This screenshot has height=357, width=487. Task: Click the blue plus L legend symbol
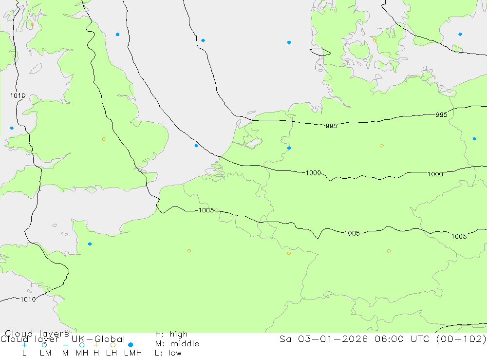24,345
